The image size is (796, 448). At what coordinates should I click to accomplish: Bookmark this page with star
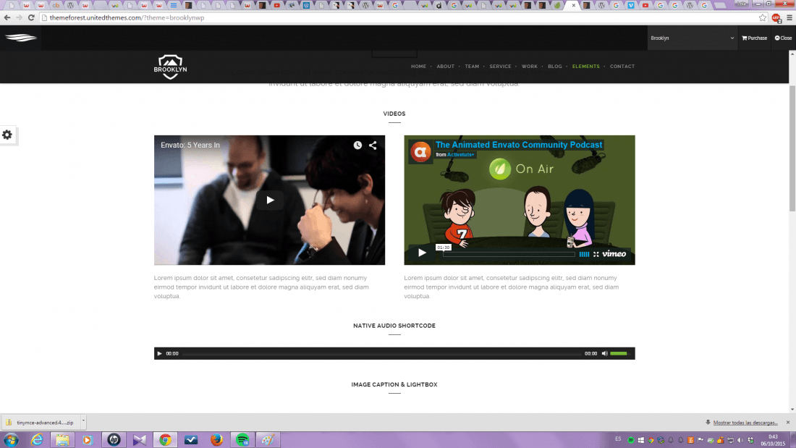coord(763,18)
